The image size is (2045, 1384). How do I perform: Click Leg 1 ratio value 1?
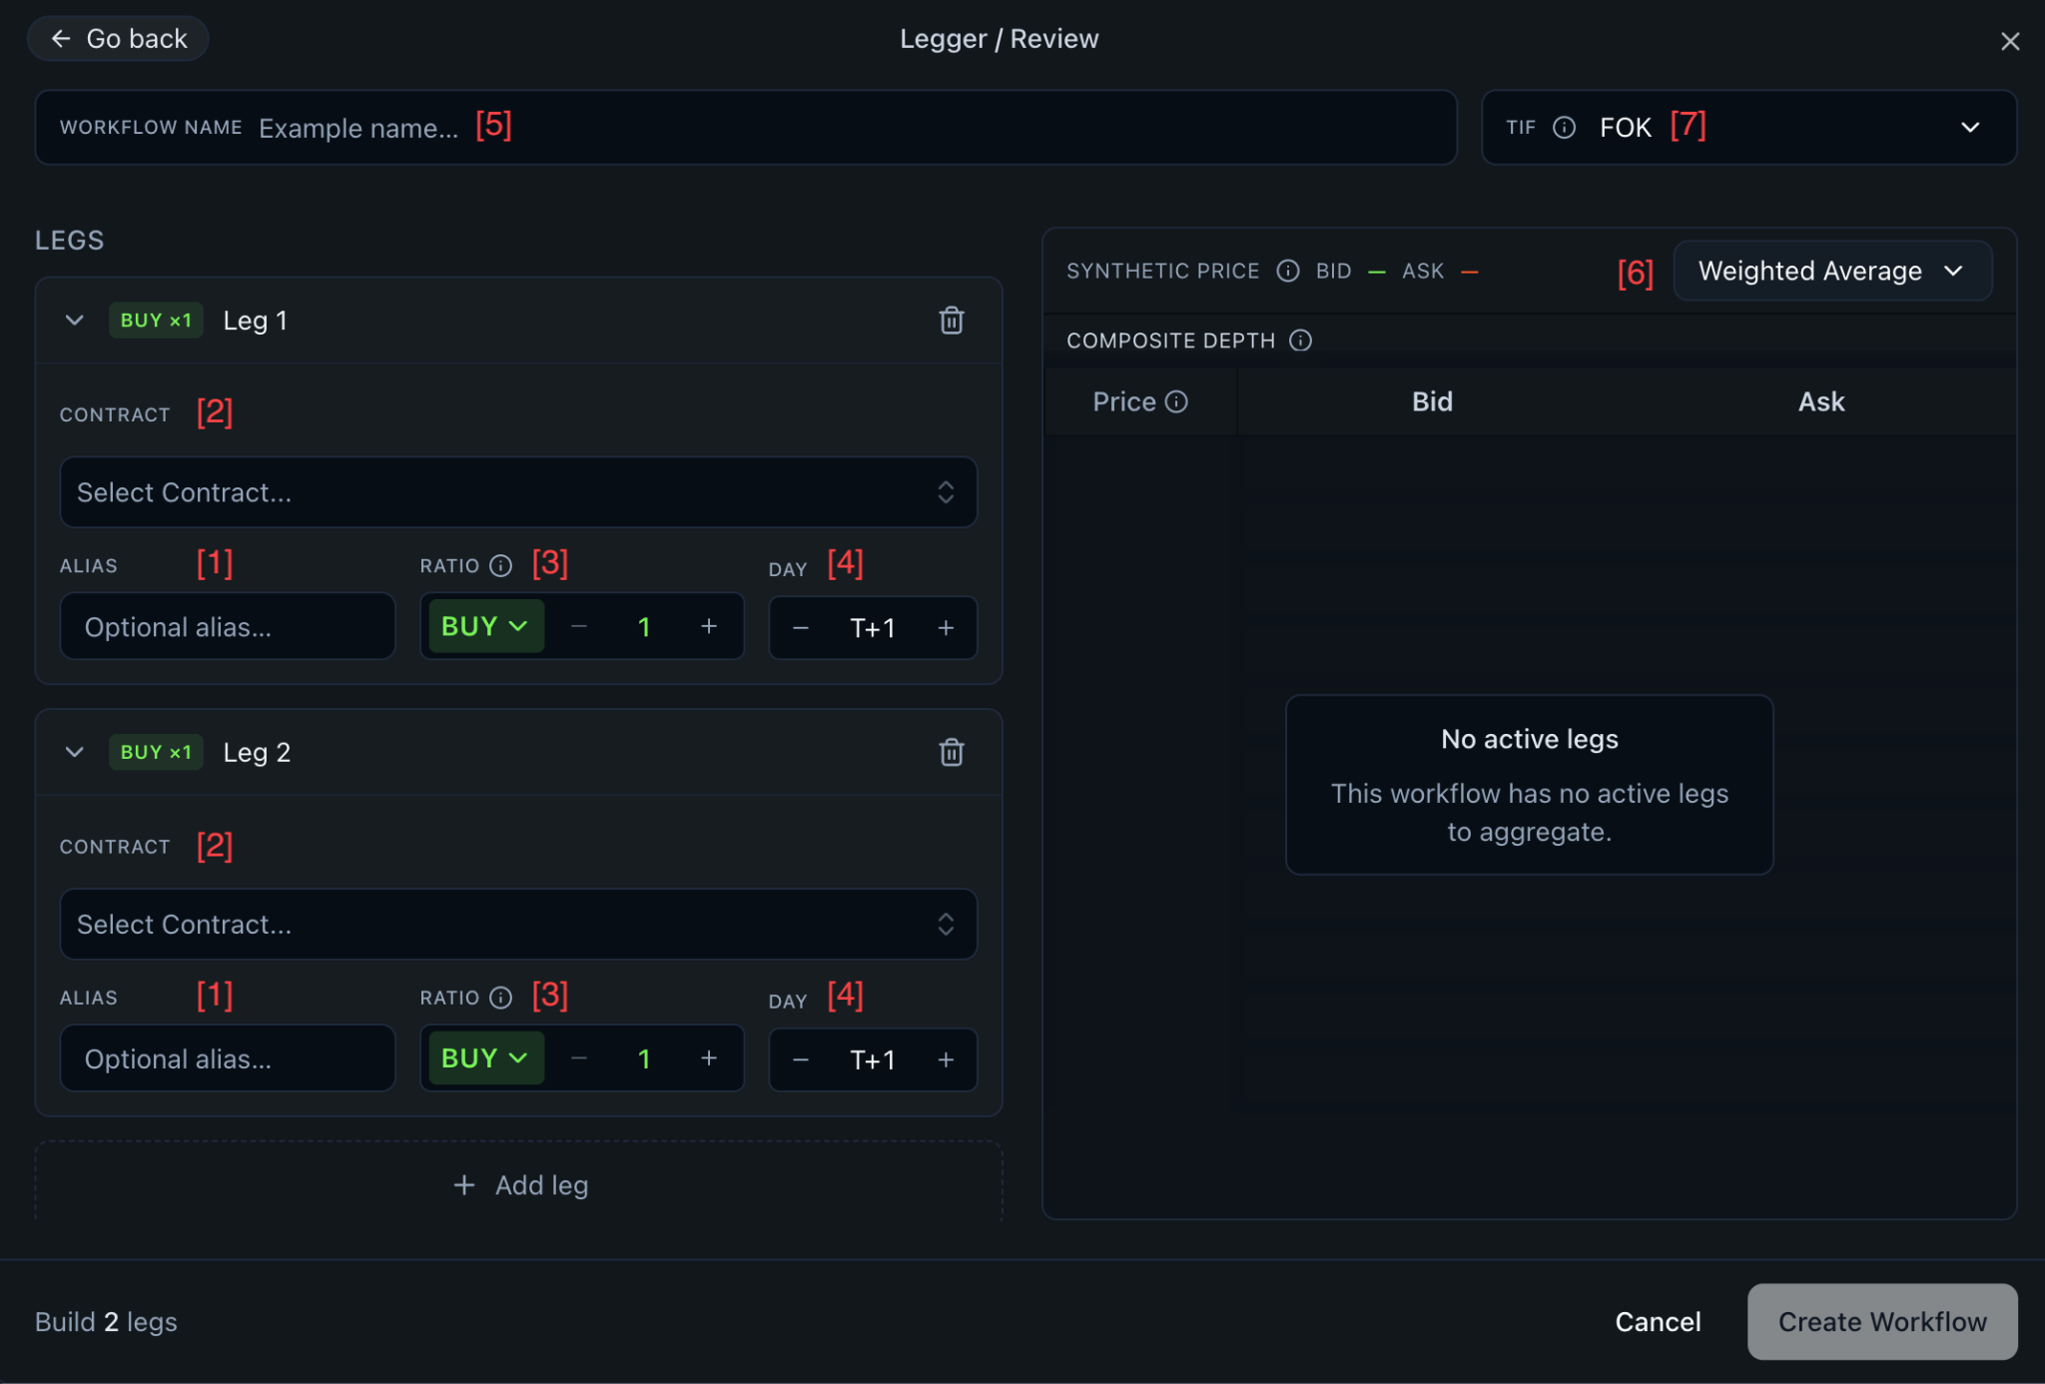tap(644, 627)
